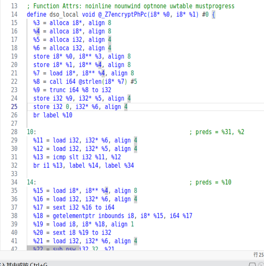Click line number 19 in gutter

click(14, 56)
